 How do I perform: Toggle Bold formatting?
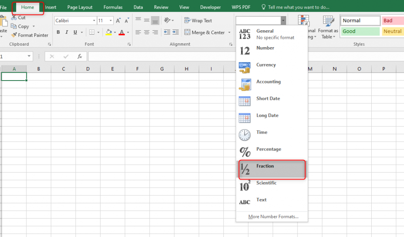click(x=58, y=32)
